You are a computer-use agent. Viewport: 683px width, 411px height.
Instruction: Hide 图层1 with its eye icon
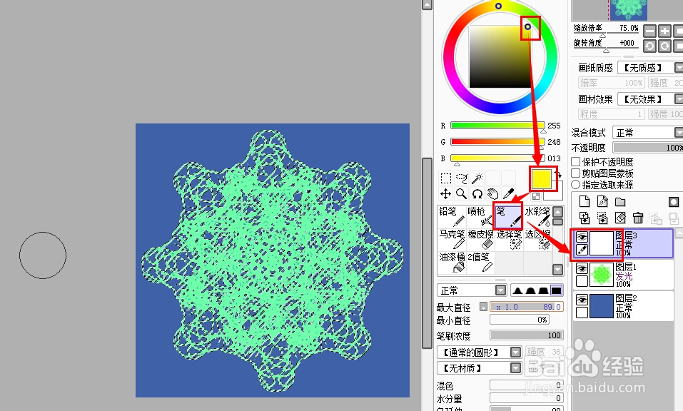pyautogui.click(x=582, y=268)
